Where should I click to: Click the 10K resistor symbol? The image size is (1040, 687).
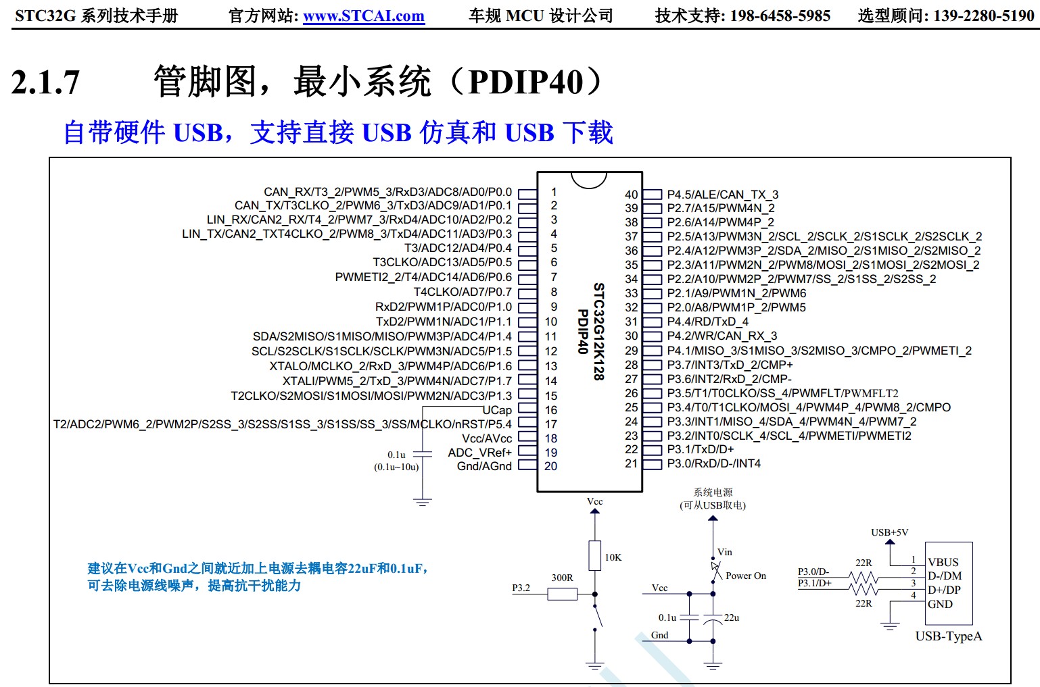pyautogui.click(x=594, y=555)
